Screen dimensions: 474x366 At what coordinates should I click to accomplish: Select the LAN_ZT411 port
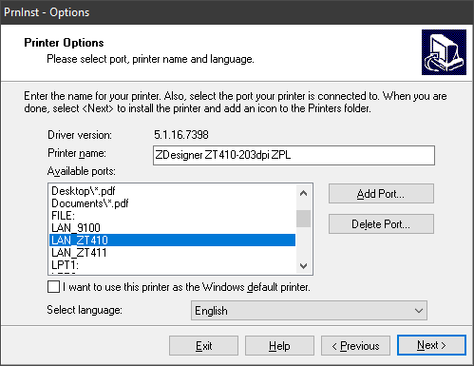point(173,253)
